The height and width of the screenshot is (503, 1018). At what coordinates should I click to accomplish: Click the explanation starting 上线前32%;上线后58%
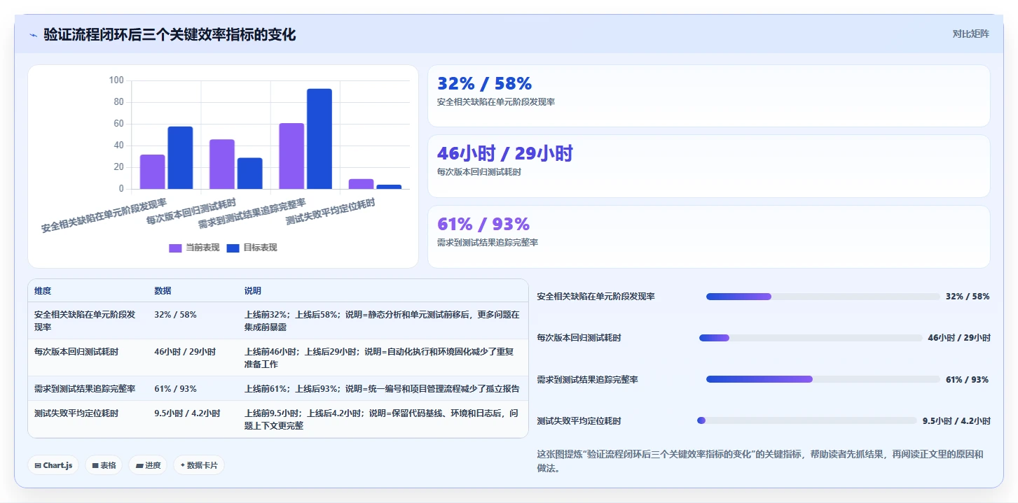tap(382, 321)
